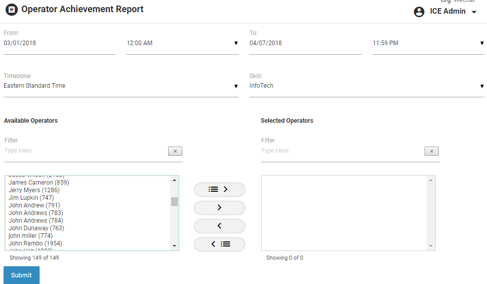Click the report clipboard icon in header

pyautogui.click(x=11, y=10)
